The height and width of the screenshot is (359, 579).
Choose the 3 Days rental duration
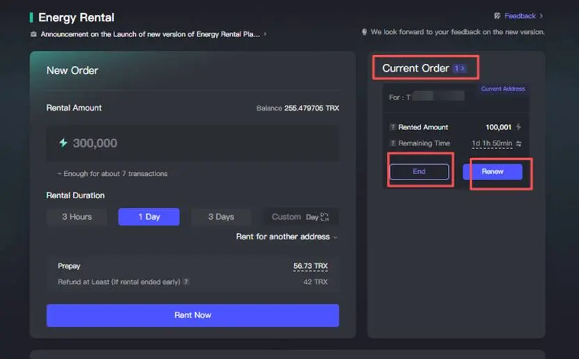(x=221, y=217)
